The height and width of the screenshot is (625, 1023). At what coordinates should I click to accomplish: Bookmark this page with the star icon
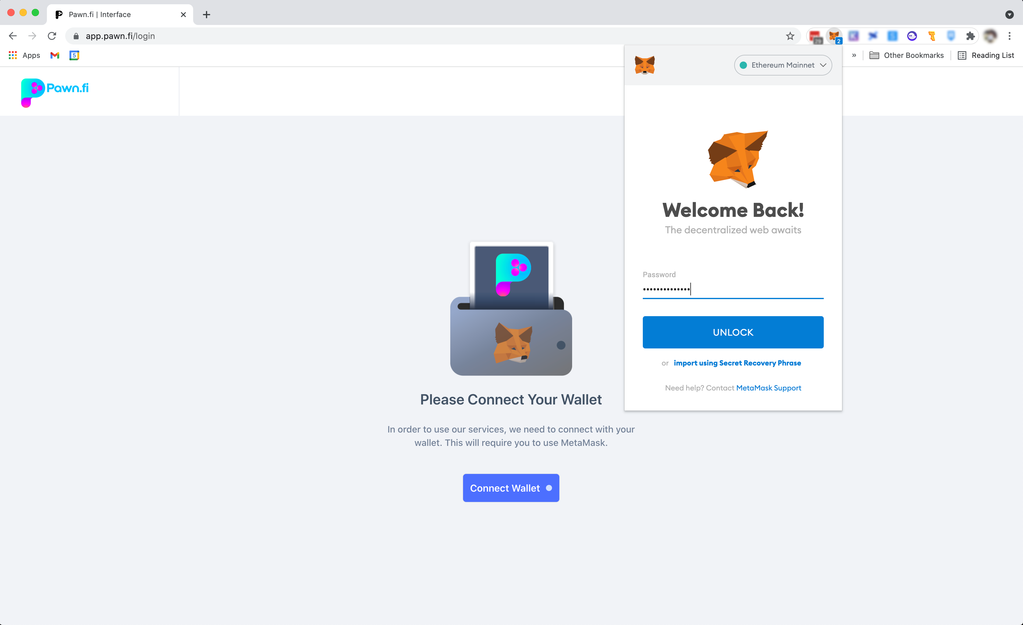790,36
